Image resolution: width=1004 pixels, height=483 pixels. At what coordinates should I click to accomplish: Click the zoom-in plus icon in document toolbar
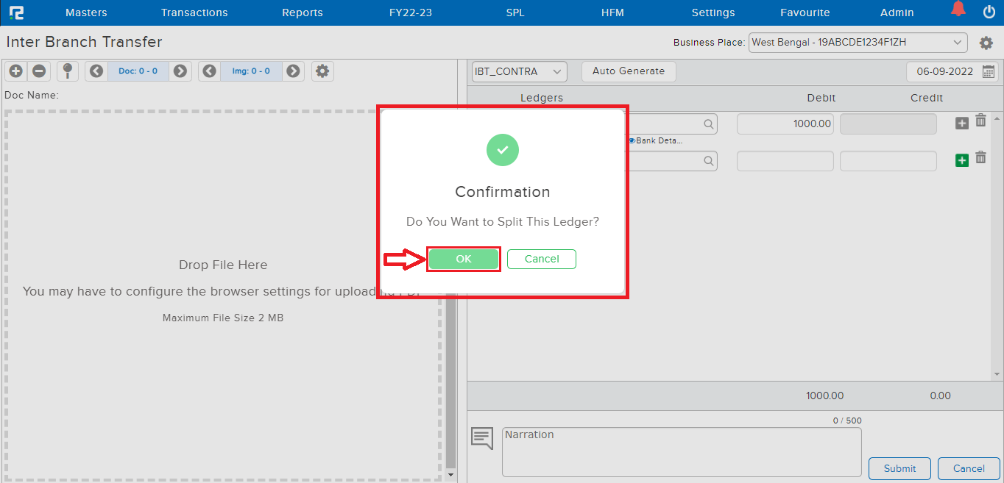[x=16, y=71]
